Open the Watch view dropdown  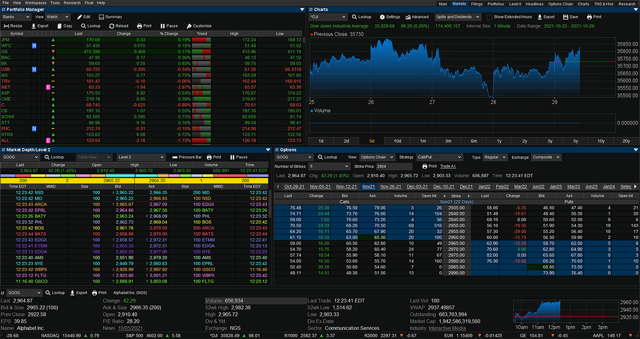58,17
